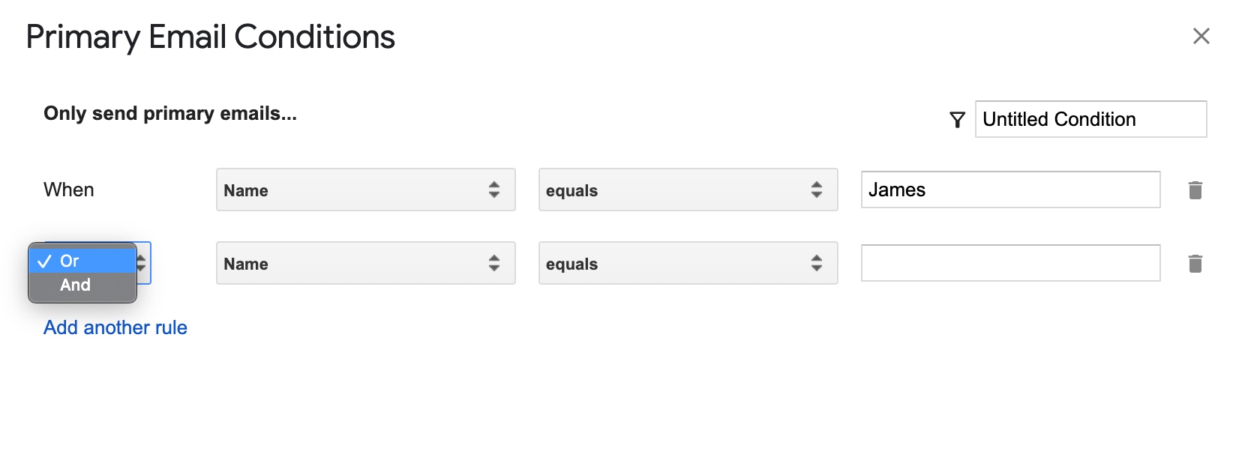Click into the Untitled Condition name field
Screen dimensions: 1242x451
point(1090,120)
